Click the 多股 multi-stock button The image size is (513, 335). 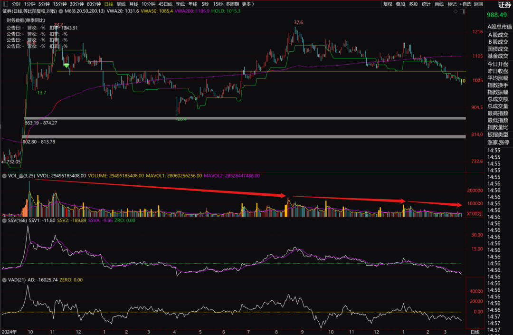pos(413,4)
